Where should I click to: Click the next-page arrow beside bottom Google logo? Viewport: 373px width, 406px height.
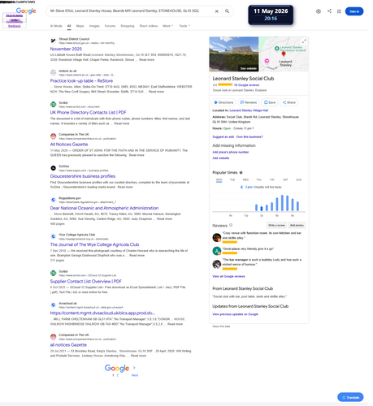(134, 368)
